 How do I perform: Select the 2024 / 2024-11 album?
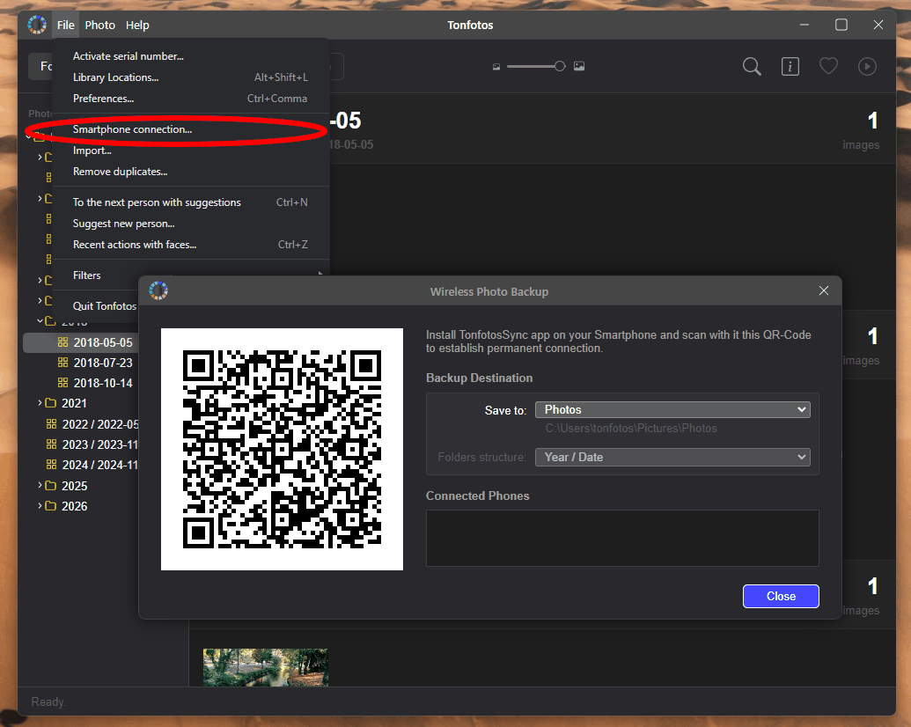[x=100, y=465]
